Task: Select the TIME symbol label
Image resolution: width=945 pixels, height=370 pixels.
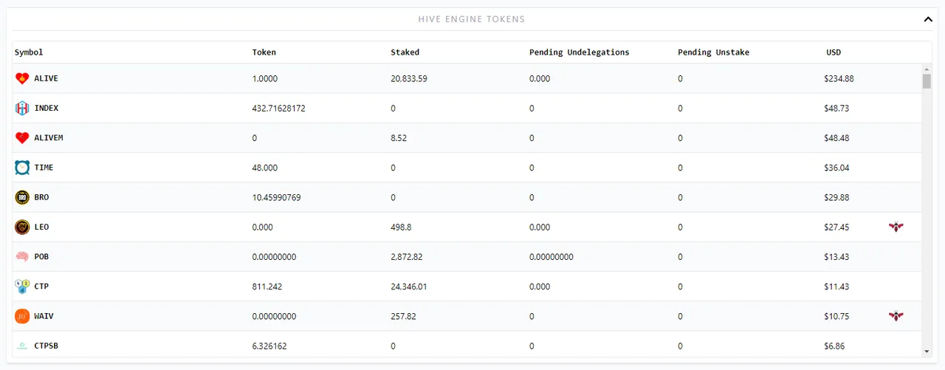Action: click(x=44, y=168)
